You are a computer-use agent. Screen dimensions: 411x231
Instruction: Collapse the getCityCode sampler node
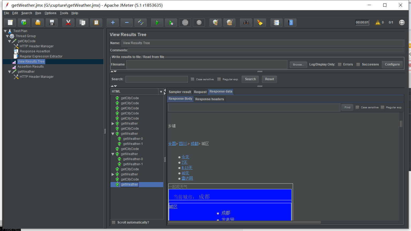point(9,41)
